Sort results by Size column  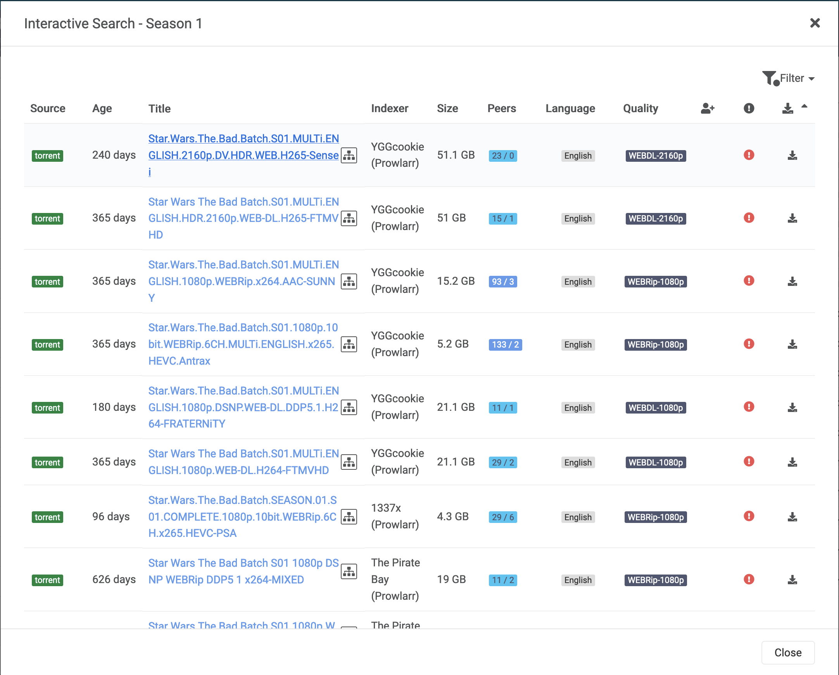click(x=447, y=108)
